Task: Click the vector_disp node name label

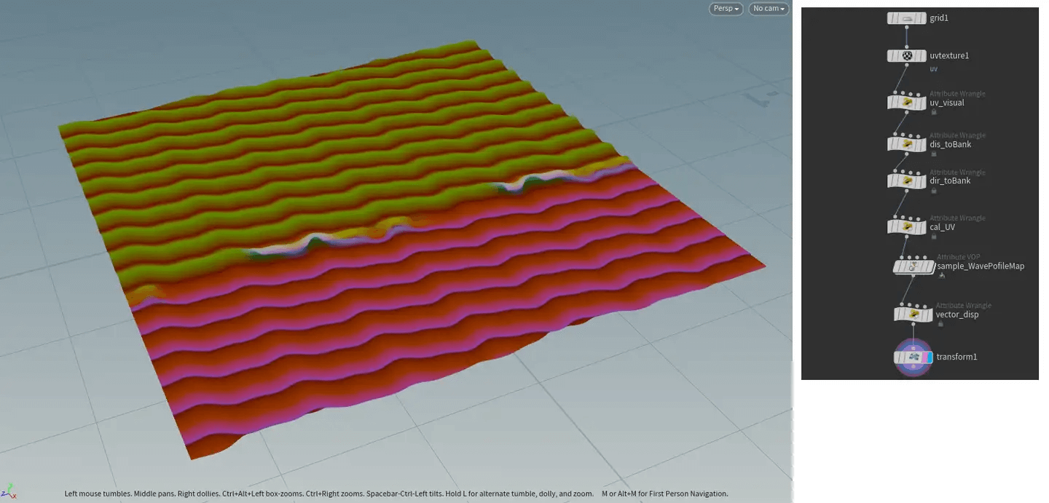Action: (x=957, y=314)
